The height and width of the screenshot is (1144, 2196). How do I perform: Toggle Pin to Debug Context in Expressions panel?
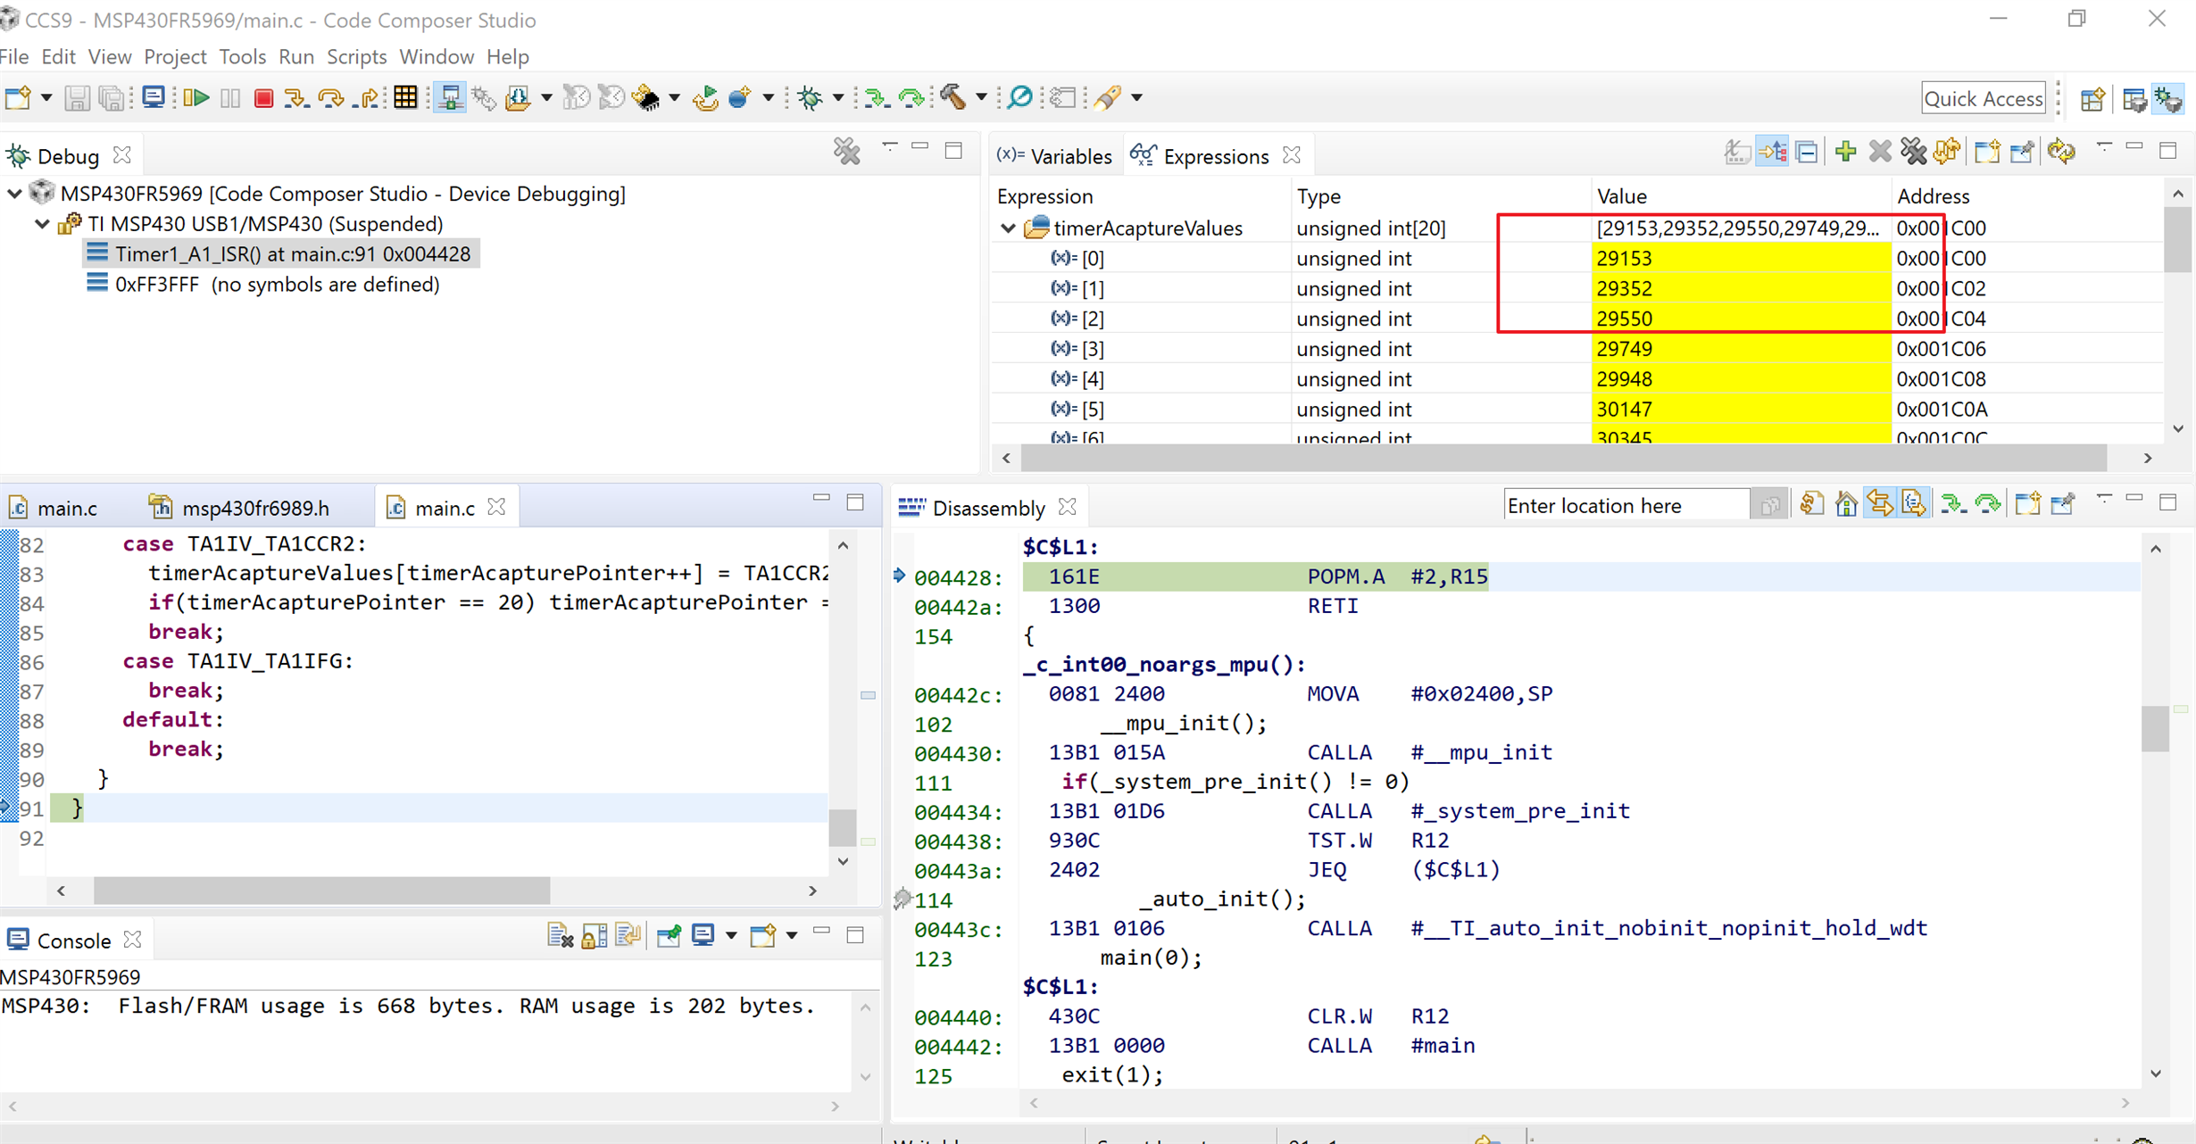tap(2021, 152)
